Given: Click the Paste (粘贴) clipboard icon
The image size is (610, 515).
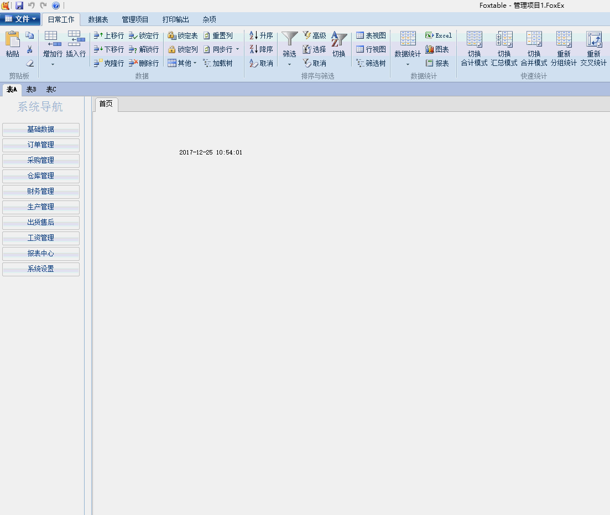Looking at the screenshot, I should (x=12, y=40).
